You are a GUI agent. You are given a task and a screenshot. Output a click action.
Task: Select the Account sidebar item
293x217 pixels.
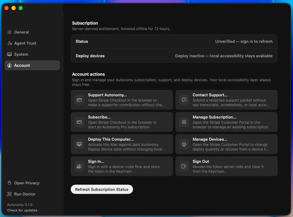(32, 65)
